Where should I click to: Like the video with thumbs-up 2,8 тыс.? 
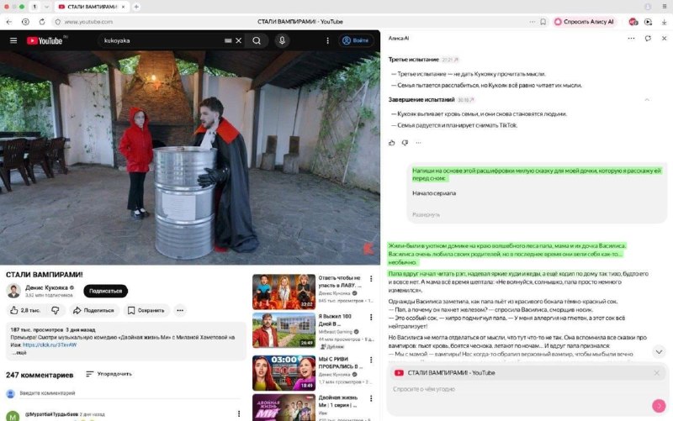coord(25,310)
